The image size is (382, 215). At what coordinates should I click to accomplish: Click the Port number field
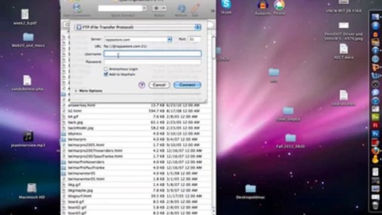pyautogui.click(x=195, y=39)
